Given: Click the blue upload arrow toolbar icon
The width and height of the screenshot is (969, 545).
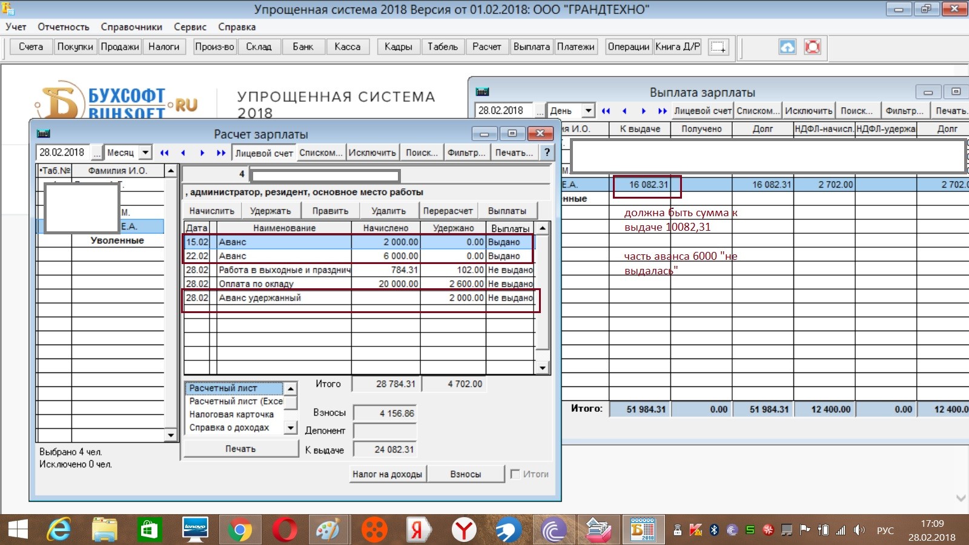Looking at the screenshot, I should click(x=787, y=47).
